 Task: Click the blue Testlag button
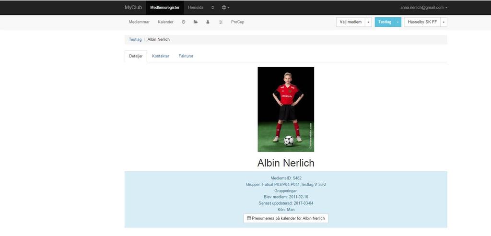[x=385, y=22]
